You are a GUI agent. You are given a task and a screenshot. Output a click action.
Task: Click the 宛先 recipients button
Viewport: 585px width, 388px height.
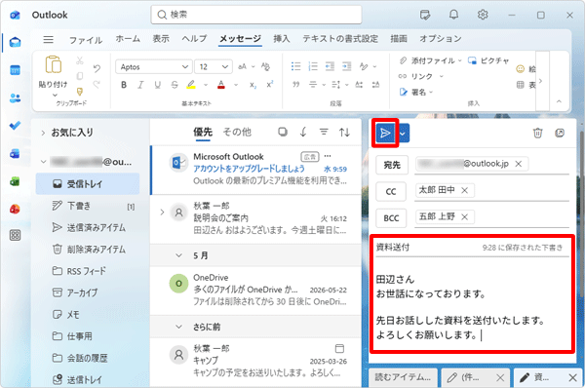(x=392, y=165)
